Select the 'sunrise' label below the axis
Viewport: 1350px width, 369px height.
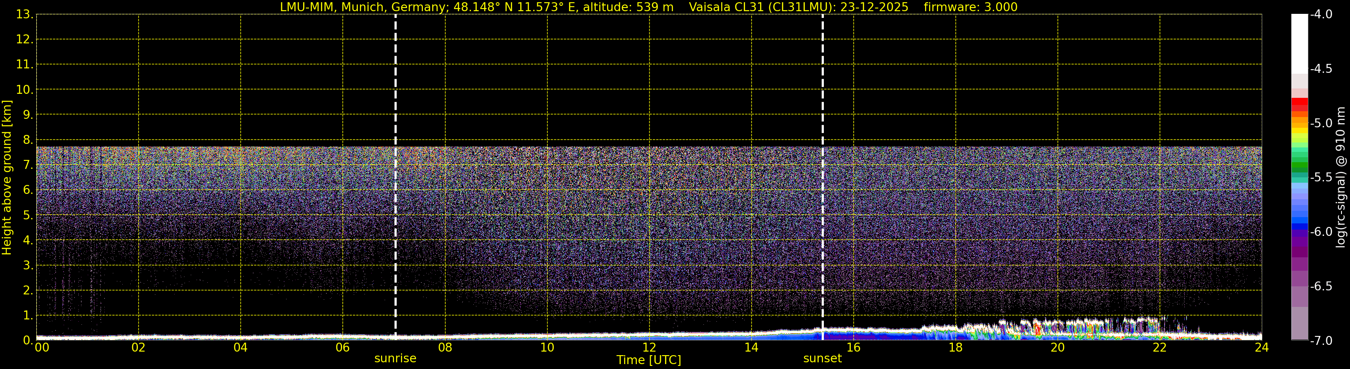pos(395,359)
